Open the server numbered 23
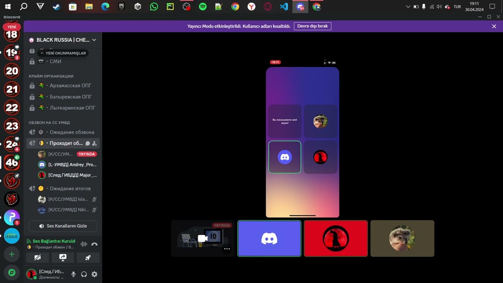Screen dimensions: 503x283 [12, 126]
